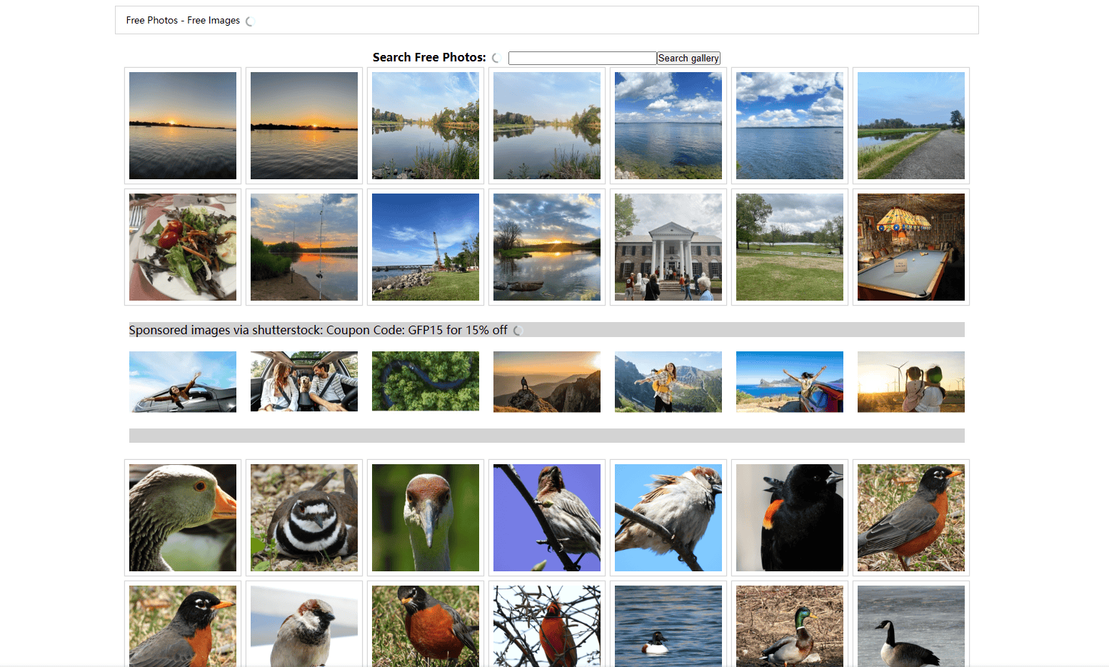This screenshot has width=1109, height=667.
Task: Open the sponsored hiker on cliff image
Action: click(546, 381)
